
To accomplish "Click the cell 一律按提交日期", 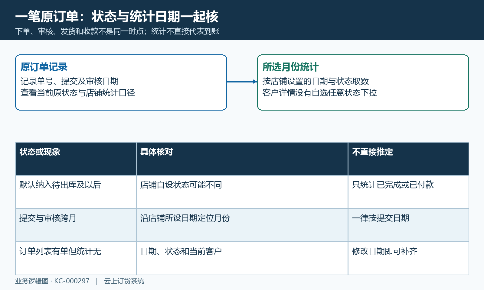I will [408, 225].
